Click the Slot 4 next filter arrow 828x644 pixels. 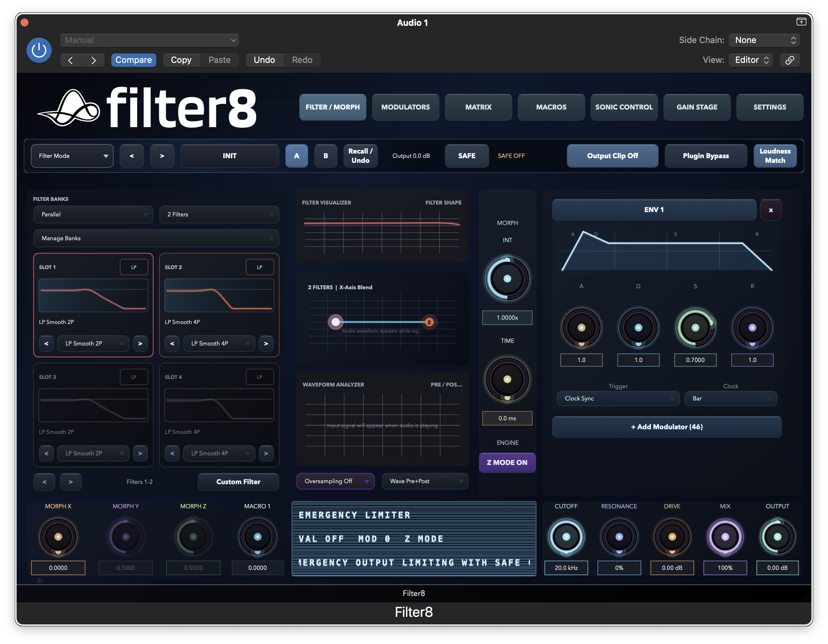tap(266, 453)
